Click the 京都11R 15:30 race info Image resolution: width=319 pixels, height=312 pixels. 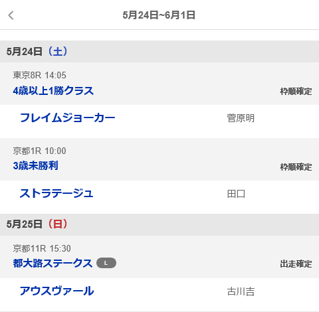[x=42, y=248]
